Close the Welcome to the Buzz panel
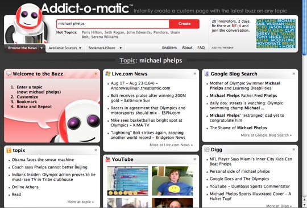 click(96, 74)
